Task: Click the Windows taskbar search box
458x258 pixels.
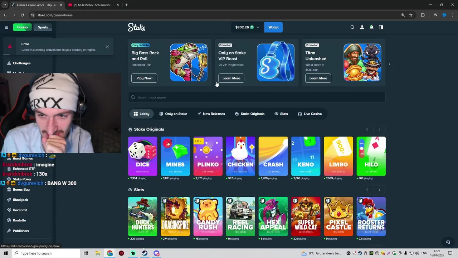Action: (46, 253)
